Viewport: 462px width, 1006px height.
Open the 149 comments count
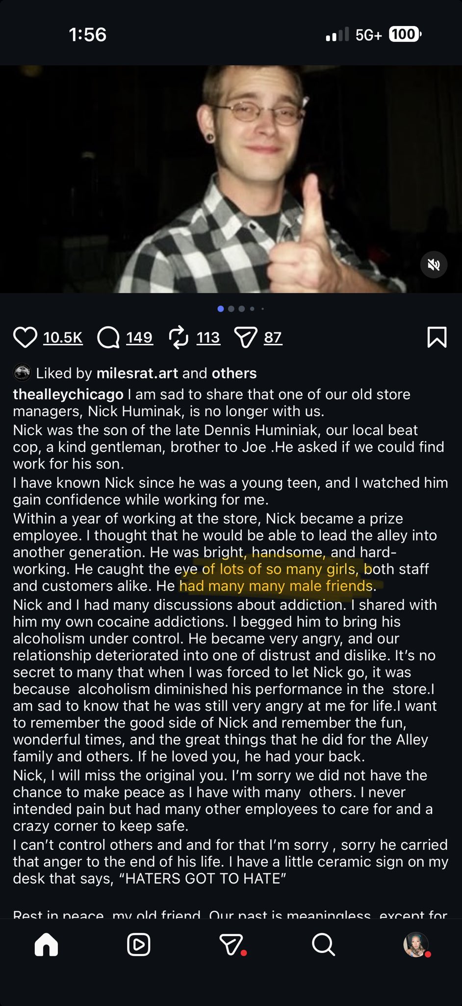click(139, 337)
